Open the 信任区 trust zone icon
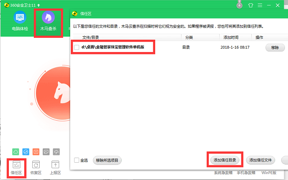This screenshot has width=288, height=180. pos(16,168)
